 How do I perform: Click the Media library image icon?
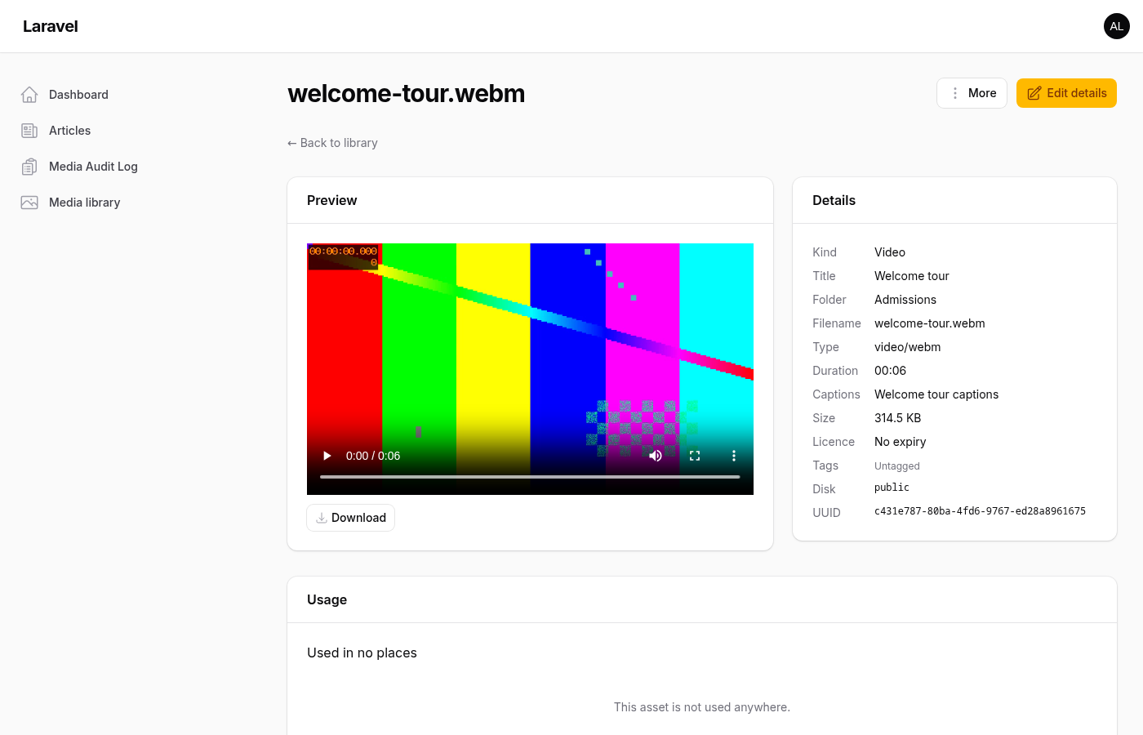(x=29, y=203)
